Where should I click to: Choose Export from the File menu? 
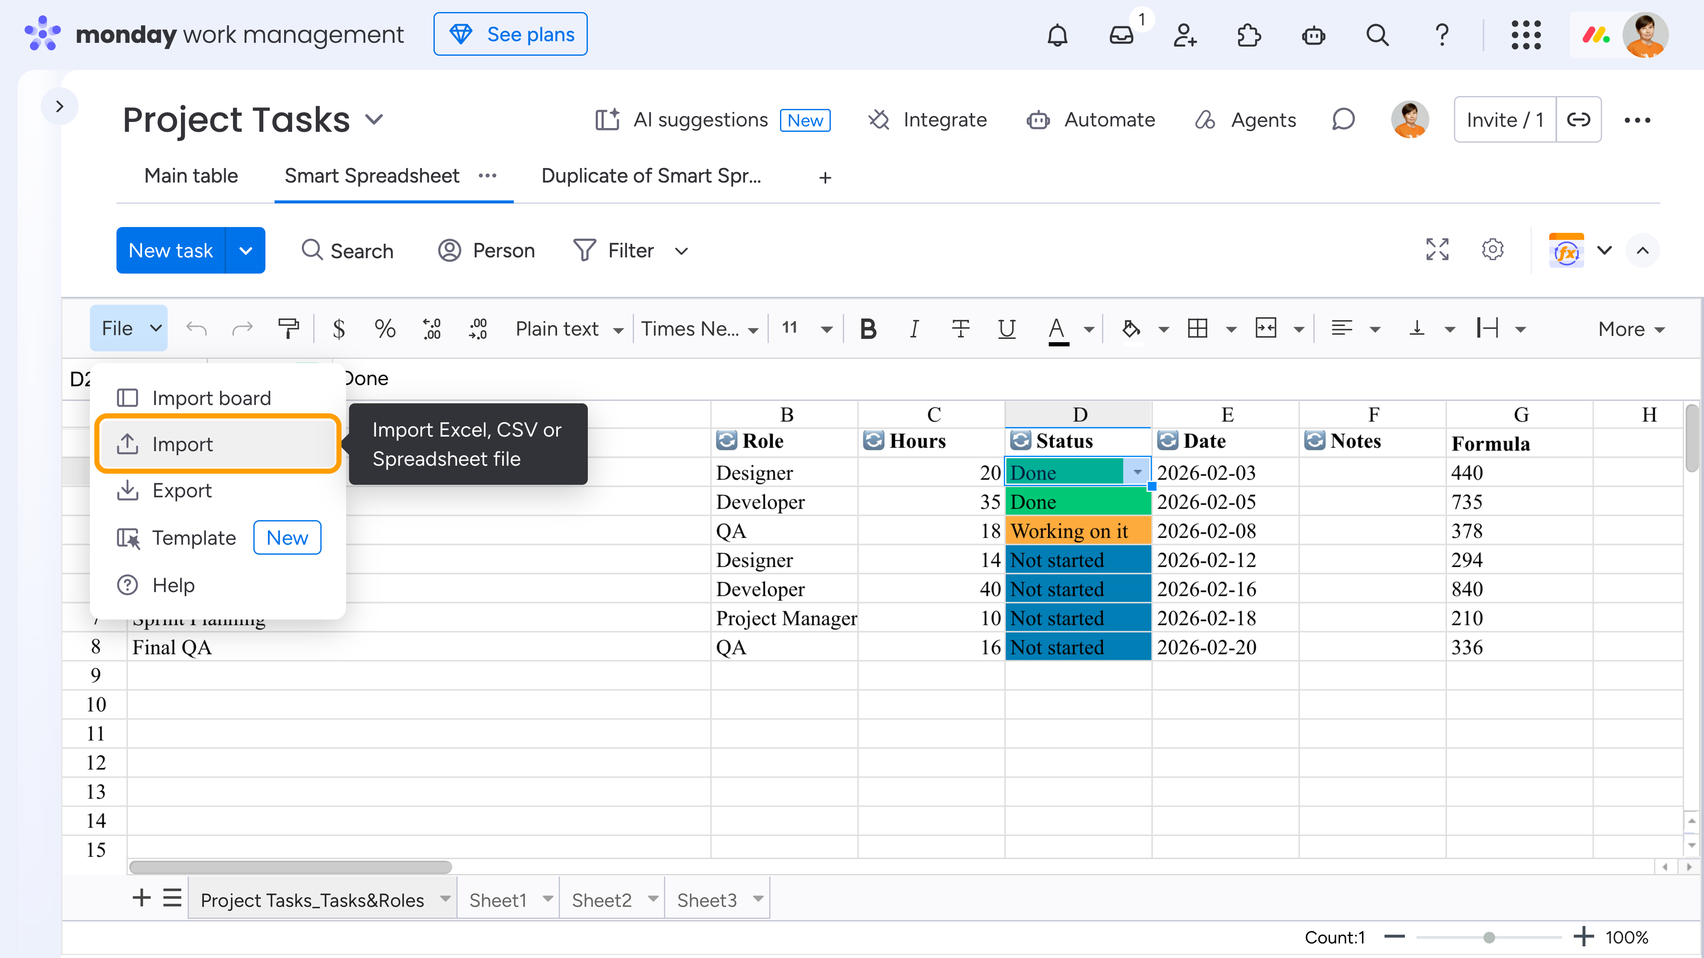(x=217, y=491)
